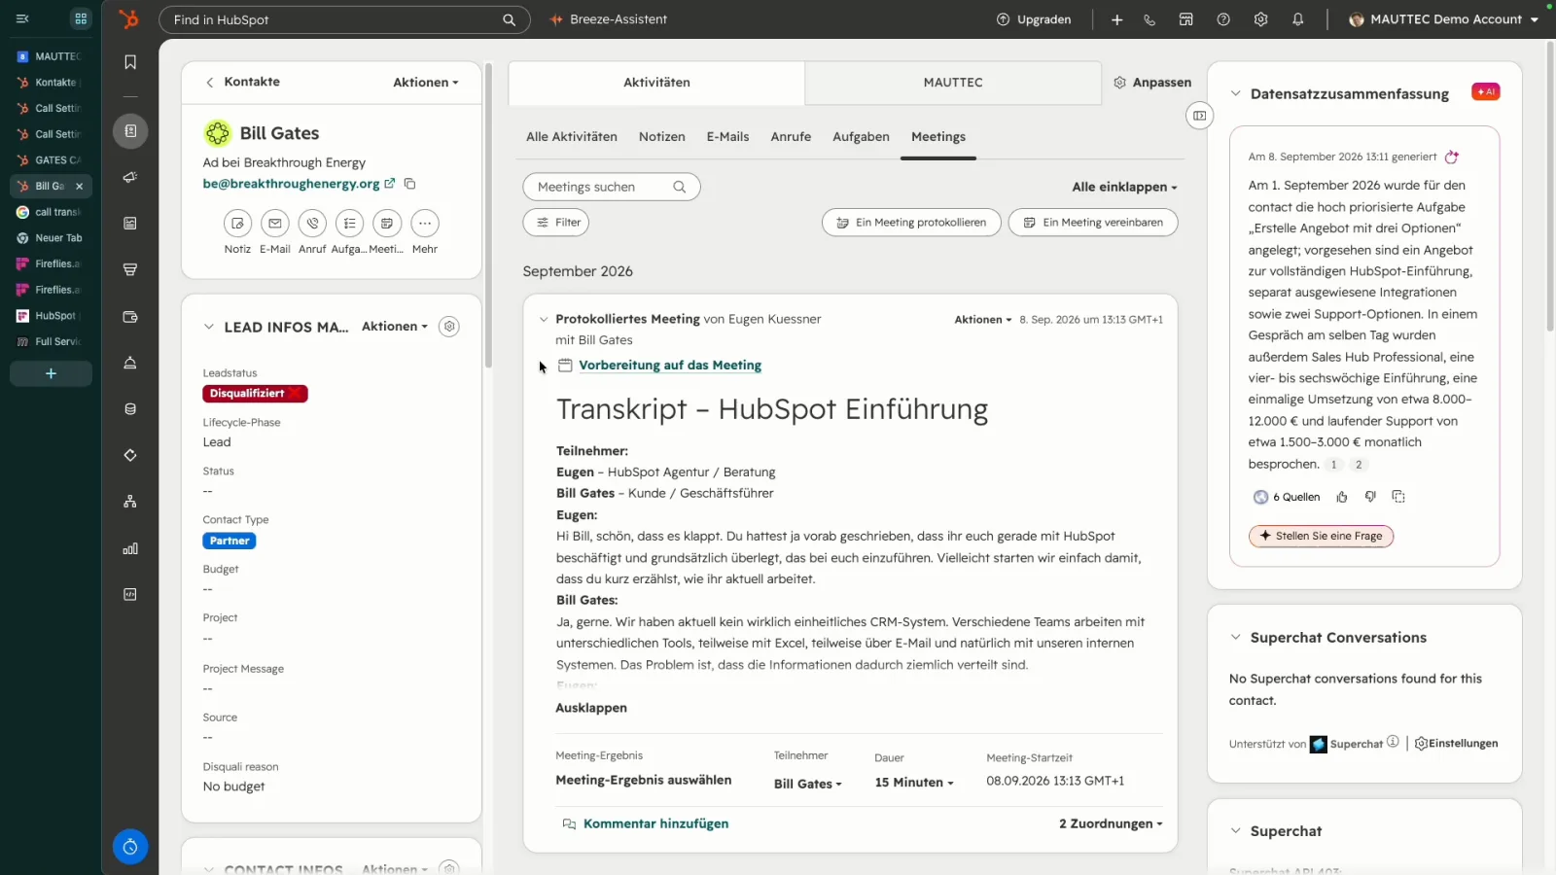Open the 2 Zuordnungen dropdown
This screenshot has width=1556, height=875.
coord(1111,823)
